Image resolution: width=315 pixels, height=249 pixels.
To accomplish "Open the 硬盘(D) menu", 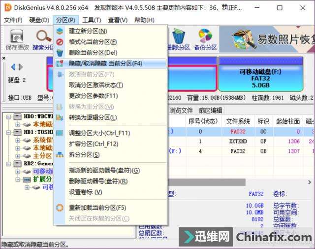I will pyautogui.click(x=39, y=20).
